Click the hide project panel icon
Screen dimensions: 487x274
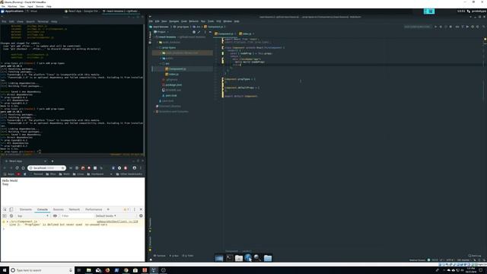(x=210, y=32)
